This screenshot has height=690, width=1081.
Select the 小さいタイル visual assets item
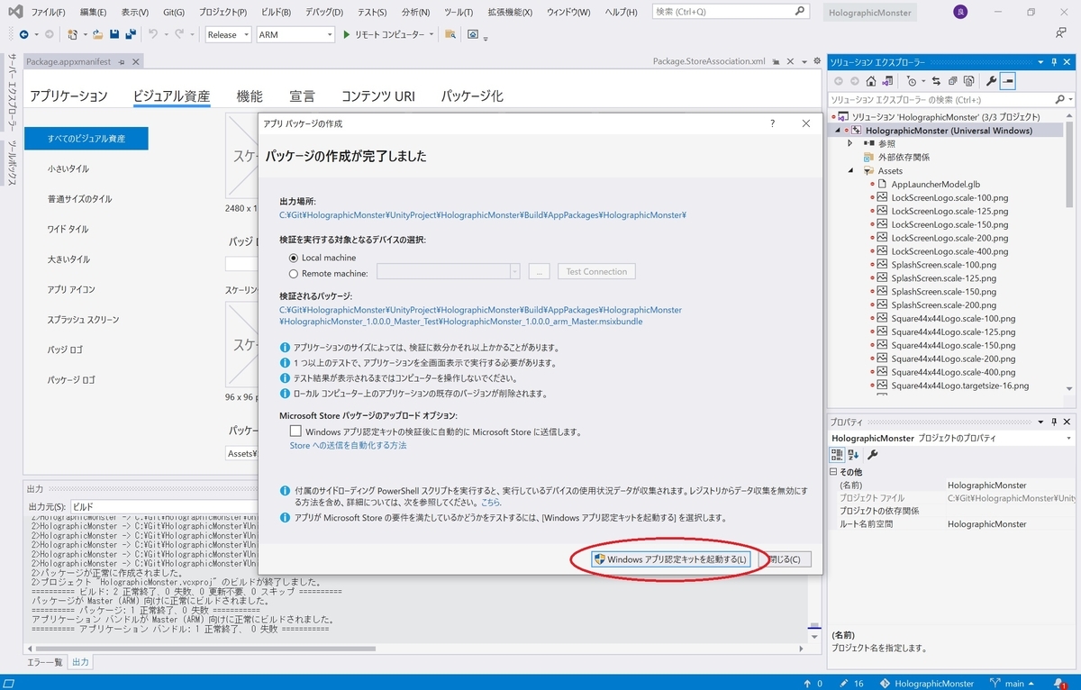[x=68, y=169]
